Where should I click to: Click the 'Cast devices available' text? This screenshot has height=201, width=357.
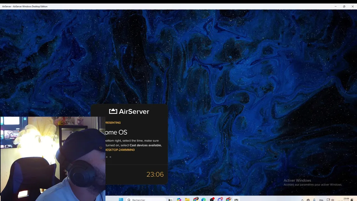pyautogui.click(x=145, y=145)
